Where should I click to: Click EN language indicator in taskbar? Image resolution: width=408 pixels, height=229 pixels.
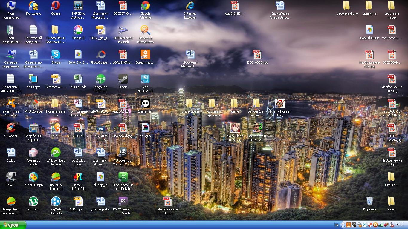click(x=337, y=225)
